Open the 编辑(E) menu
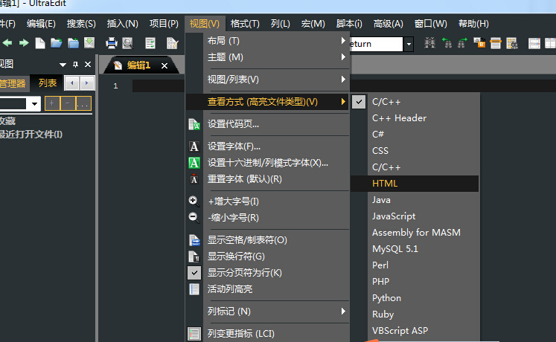The image size is (556, 342). tap(41, 24)
